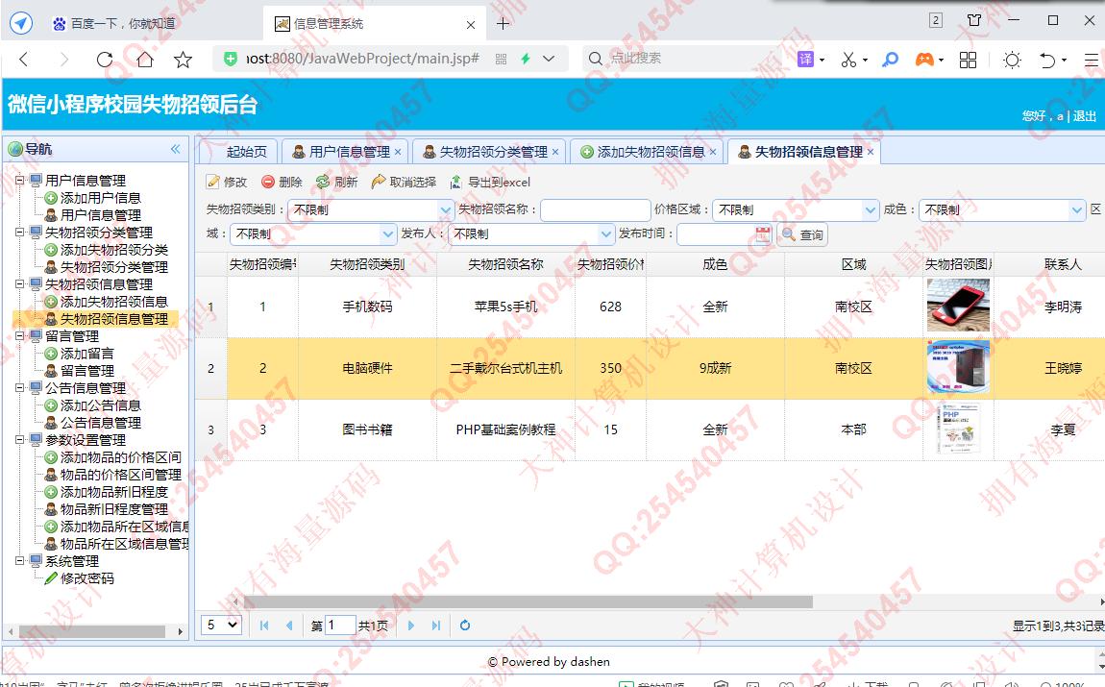Collapse the 导航 sidebar panel
Viewport: 1105px width, 687px height.
[175, 149]
